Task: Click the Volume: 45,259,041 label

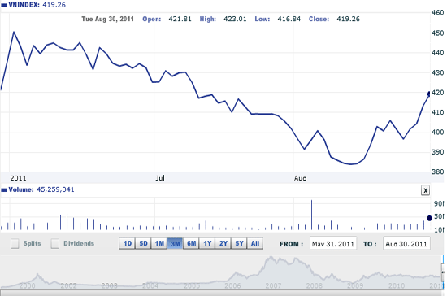Action: [41, 189]
